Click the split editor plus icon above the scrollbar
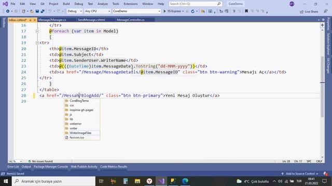This screenshot has height=186, width=332. (322, 25)
